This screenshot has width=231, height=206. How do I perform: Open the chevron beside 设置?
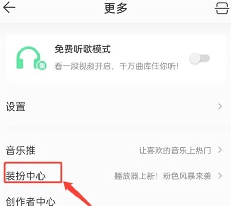click(x=220, y=106)
